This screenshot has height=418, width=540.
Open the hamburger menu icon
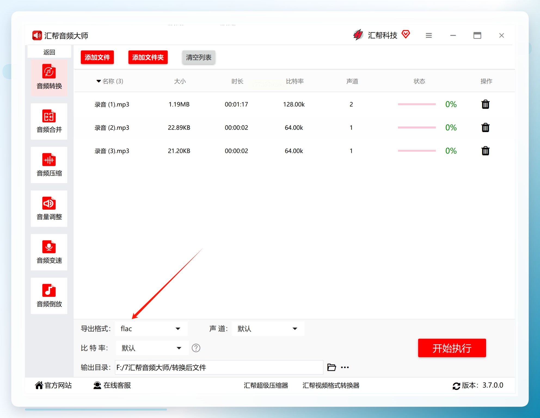(x=429, y=35)
